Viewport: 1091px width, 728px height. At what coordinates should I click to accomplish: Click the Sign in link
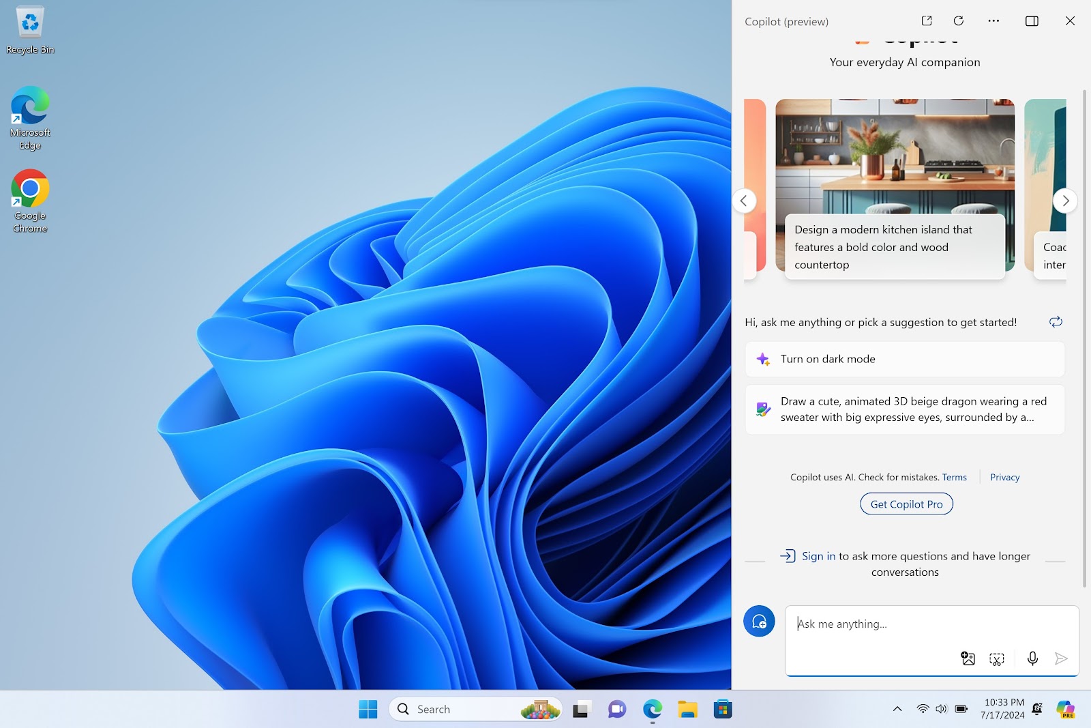(x=818, y=556)
